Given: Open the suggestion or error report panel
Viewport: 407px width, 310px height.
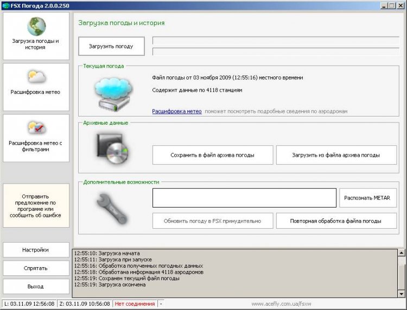Looking at the screenshot, I should 36,205.
